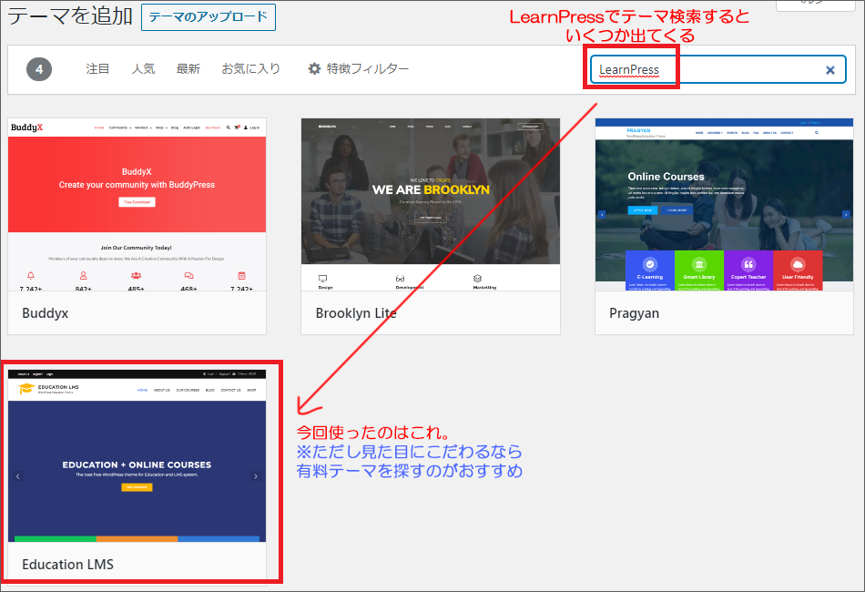The image size is (865, 592).
Task: Click the cart icon in Education LMS top bar
Action: point(232,373)
